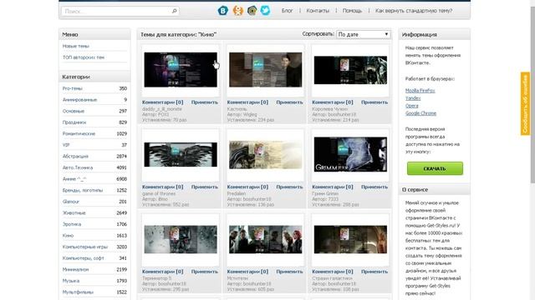Image resolution: width=535 pixels, height=300 pixels.
Task: Click the Predalien theme thumbnail
Action: click(266, 155)
